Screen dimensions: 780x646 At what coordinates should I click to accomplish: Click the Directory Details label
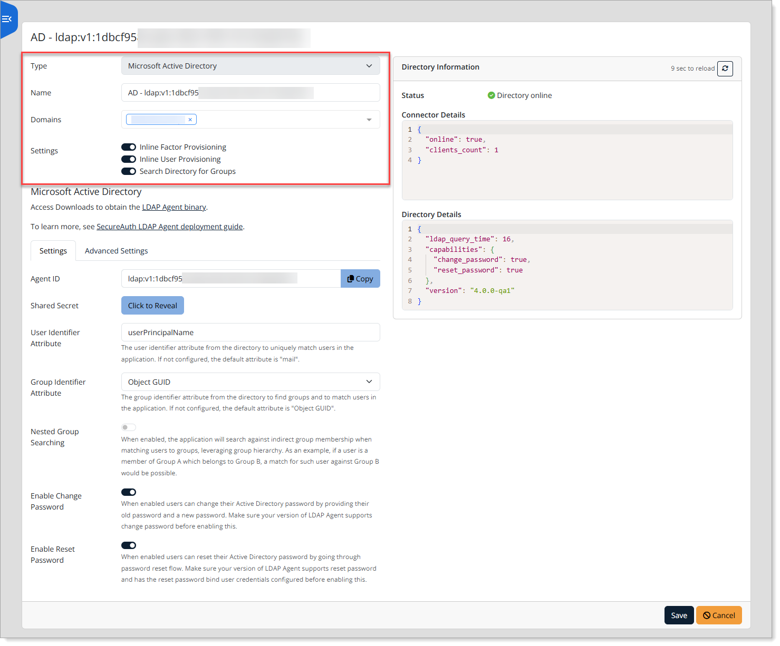[431, 214]
